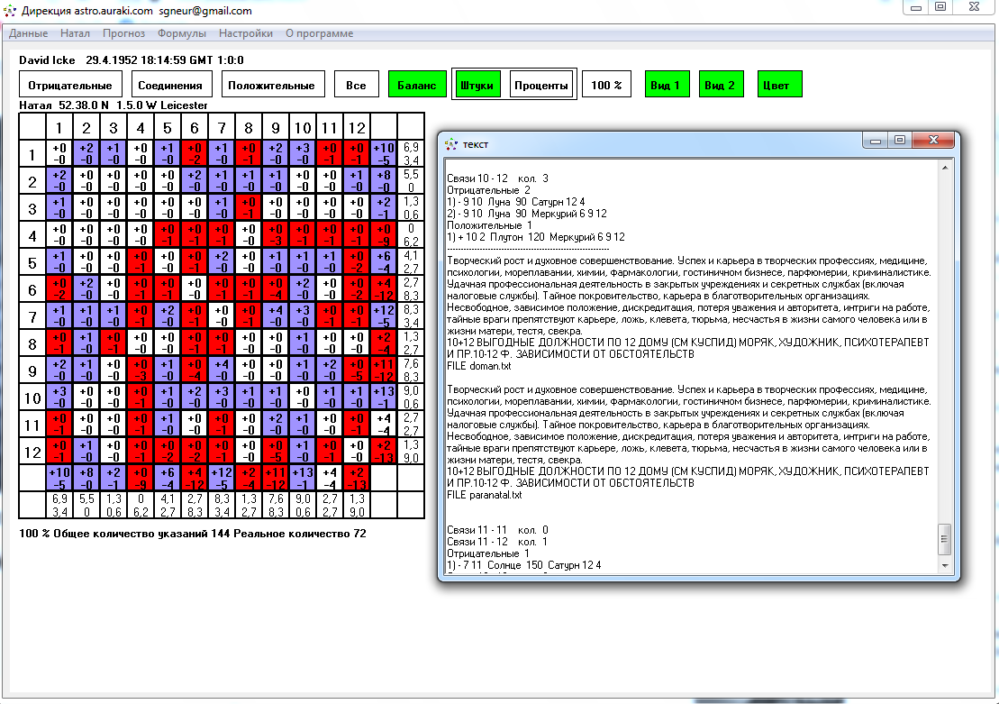Viewport: 999px width, 704px height.
Task: Select Вид 1 view
Action: [666, 86]
